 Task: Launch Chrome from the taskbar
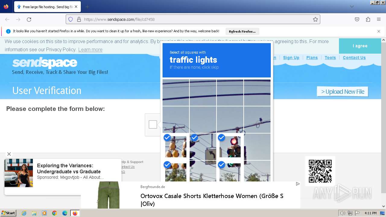pyautogui.click(x=55, y=213)
